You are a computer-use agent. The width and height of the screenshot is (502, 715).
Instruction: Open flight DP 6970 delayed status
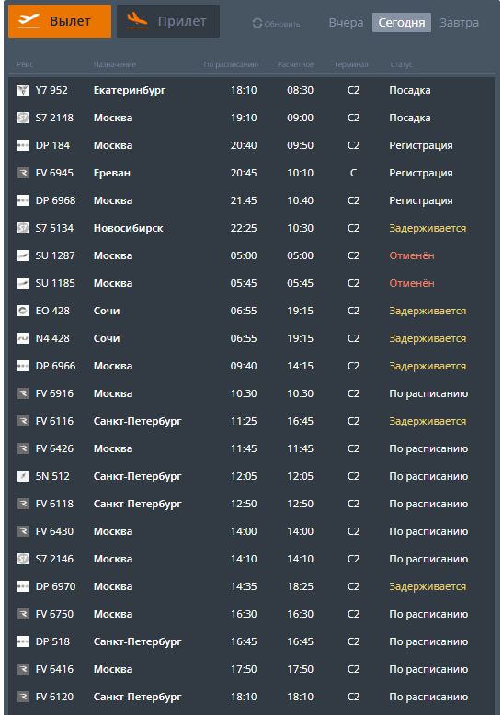[428, 586]
